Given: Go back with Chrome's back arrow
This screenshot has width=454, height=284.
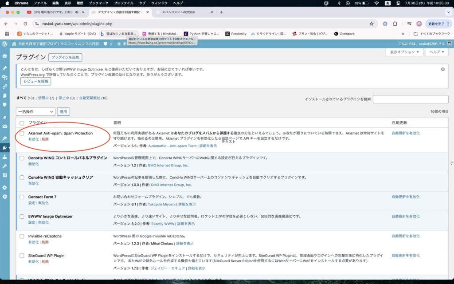Looking at the screenshot, I should (x=6, y=24).
